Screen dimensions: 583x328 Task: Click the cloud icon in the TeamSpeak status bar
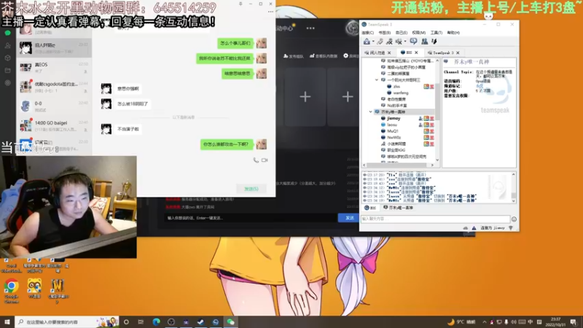click(465, 228)
